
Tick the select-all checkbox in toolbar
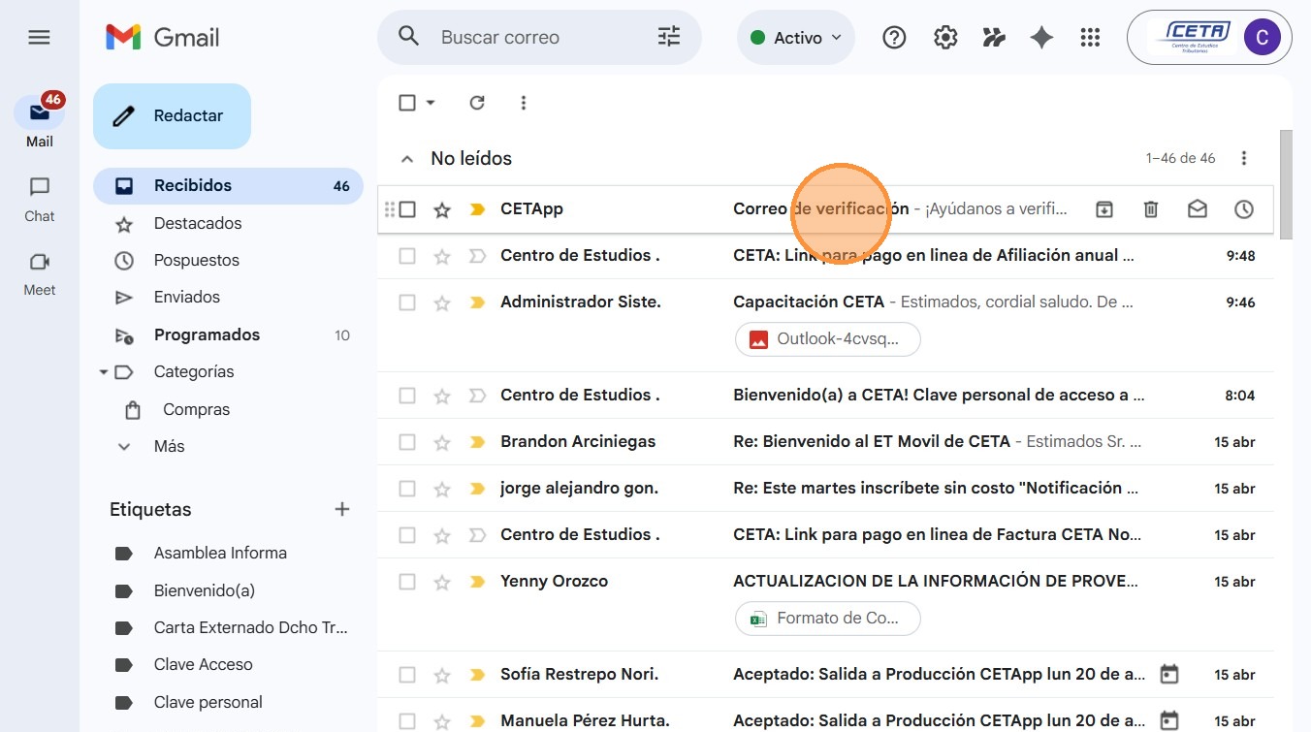click(x=407, y=103)
